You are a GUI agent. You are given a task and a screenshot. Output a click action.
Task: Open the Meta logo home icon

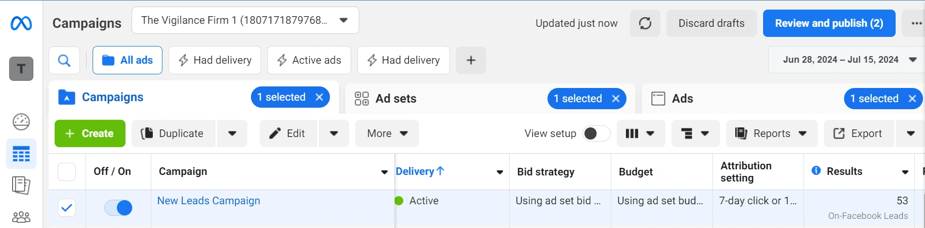21,23
